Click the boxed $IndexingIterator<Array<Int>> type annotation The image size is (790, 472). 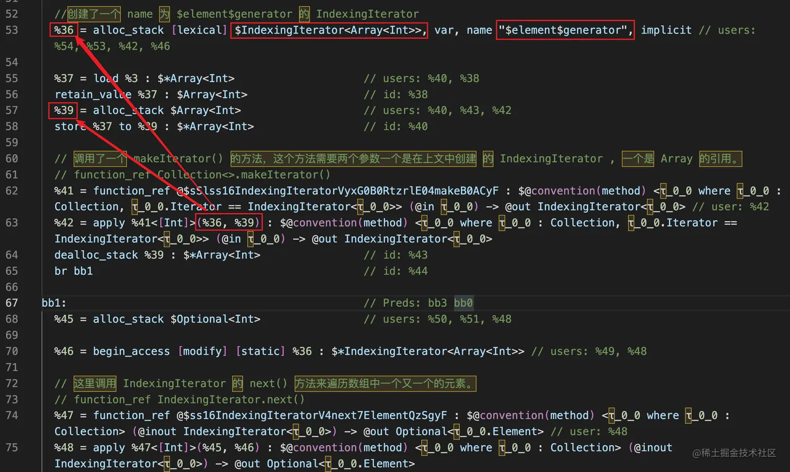329,30
